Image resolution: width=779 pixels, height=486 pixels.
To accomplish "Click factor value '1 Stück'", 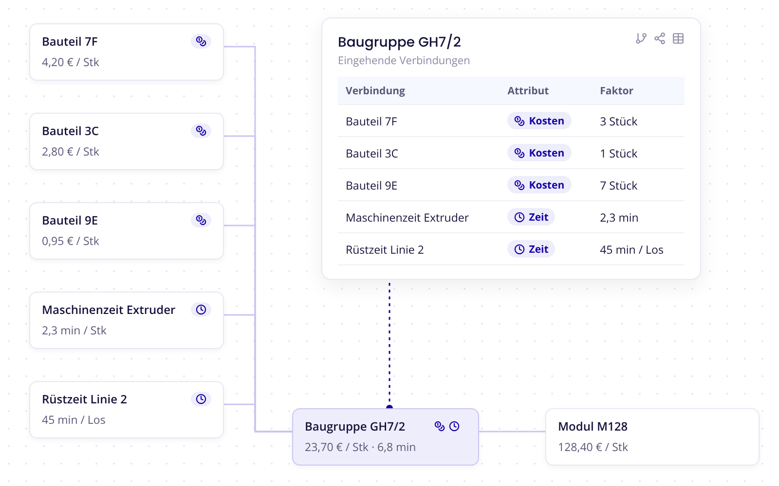I will pyautogui.click(x=618, y=154).
